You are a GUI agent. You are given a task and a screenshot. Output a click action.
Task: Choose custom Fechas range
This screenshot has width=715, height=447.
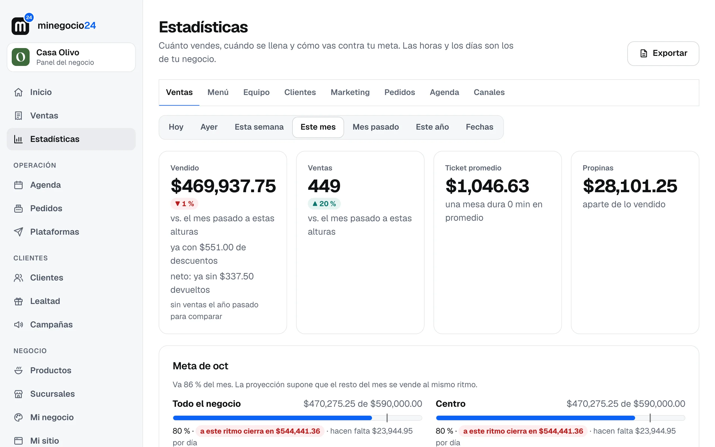(480, 127)
